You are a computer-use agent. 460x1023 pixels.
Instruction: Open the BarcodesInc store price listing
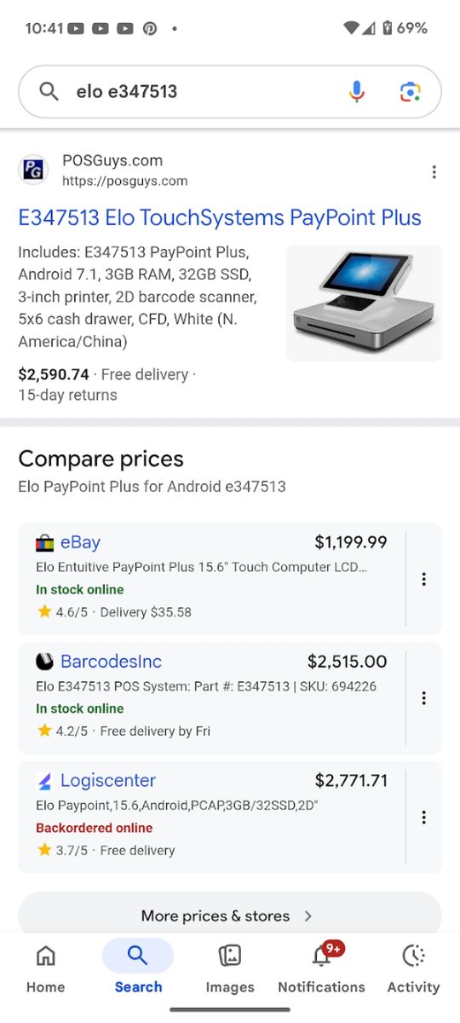click(212, 698)
